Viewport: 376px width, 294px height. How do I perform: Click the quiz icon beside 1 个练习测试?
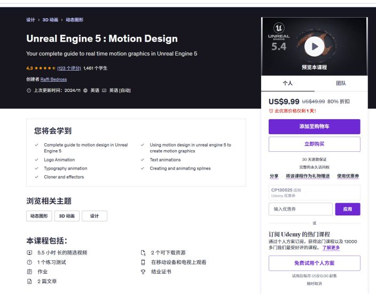(x=29, y=262)
